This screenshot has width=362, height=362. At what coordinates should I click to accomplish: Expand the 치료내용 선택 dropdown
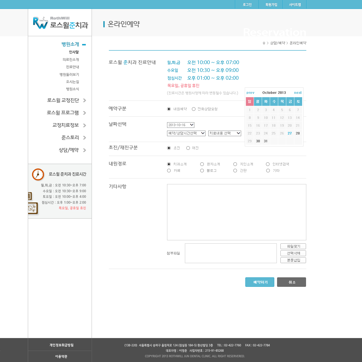(x=224, y=133)
